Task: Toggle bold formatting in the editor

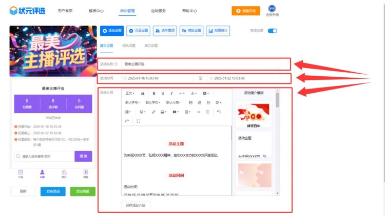Action: pyautogui.click(x=155, y=94)
